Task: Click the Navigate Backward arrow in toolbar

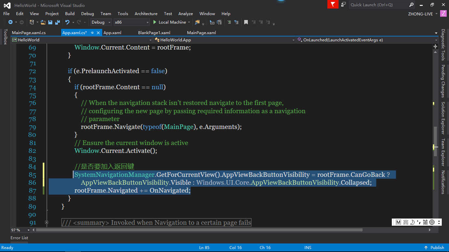Action: [x=10, y=22]
